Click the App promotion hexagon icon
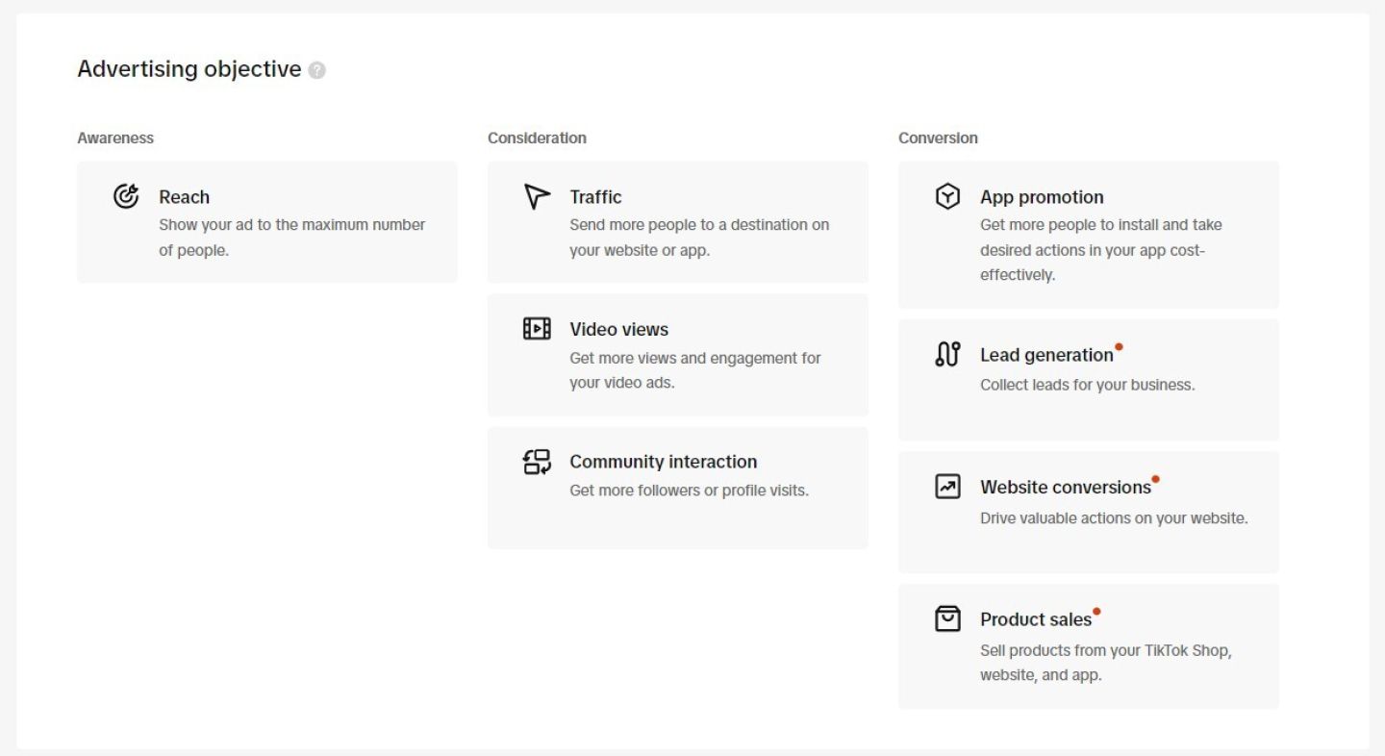 tap(947, 196)
